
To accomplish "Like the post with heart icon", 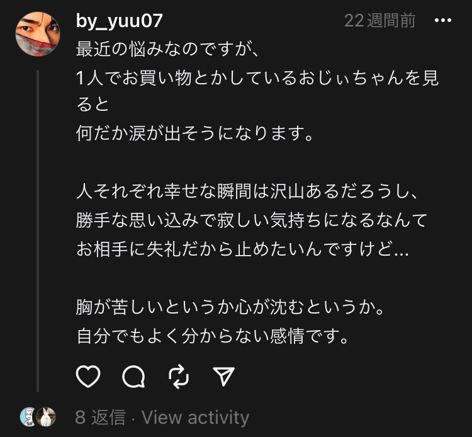I will coord(88,377).
